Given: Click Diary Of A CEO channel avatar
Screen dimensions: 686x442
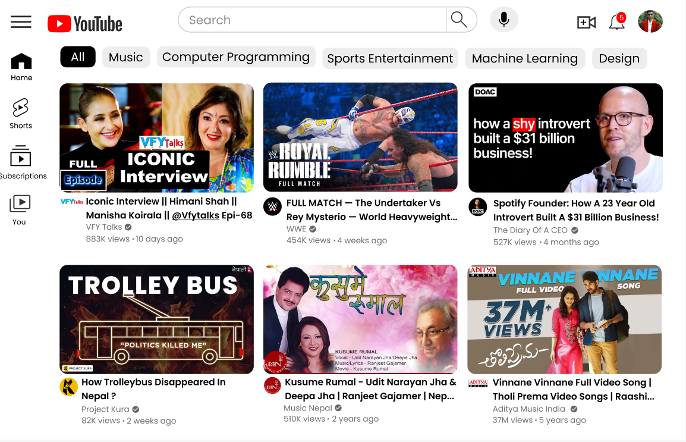Looking at the screenshot, I should tap(478, 207).
